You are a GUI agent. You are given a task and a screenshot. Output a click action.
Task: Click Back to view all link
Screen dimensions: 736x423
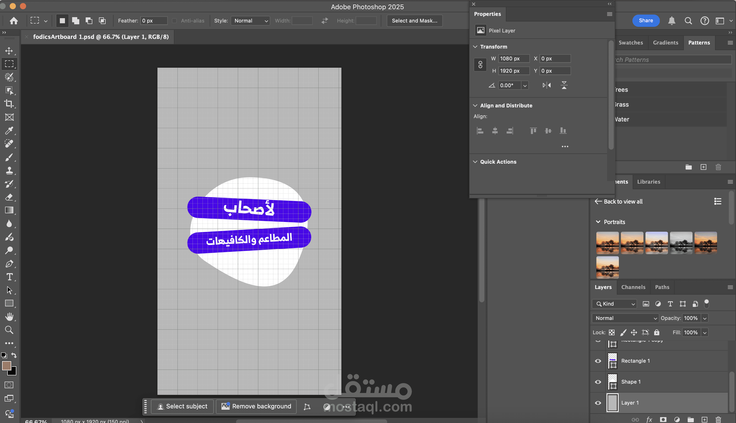[618, 202]
